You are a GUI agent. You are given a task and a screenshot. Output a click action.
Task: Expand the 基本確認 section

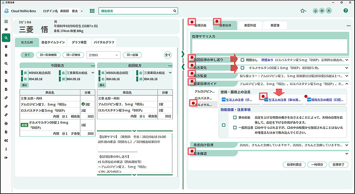point(347,154)
